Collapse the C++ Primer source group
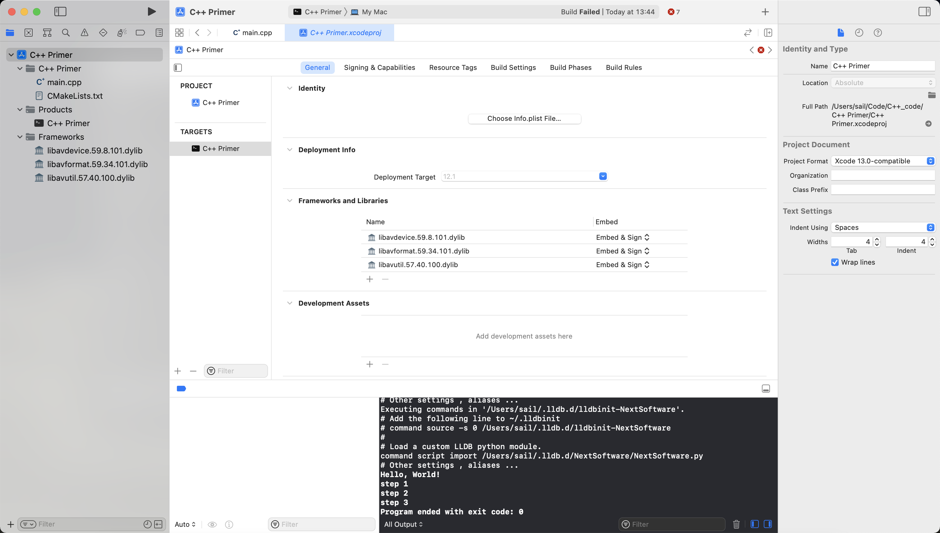Viewport: 940px width, 533px height. (x=20, y=68)
